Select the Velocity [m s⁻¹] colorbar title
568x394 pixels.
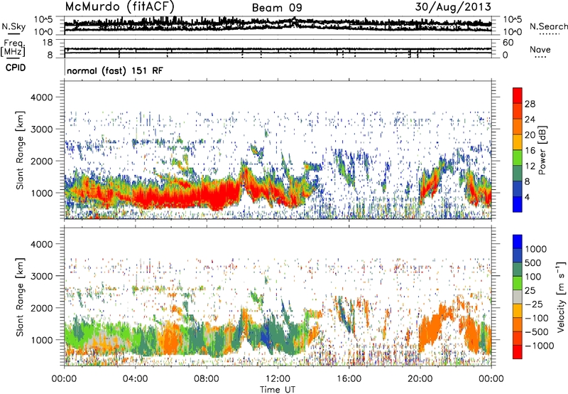coord(561,297)
